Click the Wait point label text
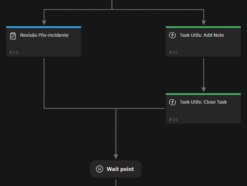The image size is (247, 186). [120, 169]
